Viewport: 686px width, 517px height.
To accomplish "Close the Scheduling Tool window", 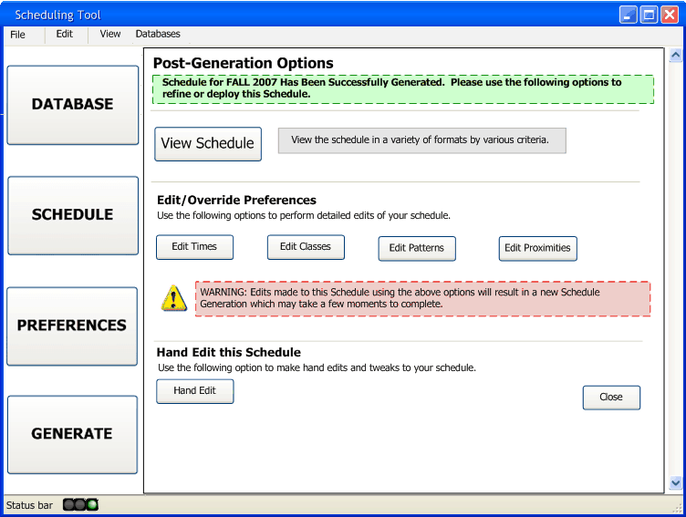I will pos(670,15).
